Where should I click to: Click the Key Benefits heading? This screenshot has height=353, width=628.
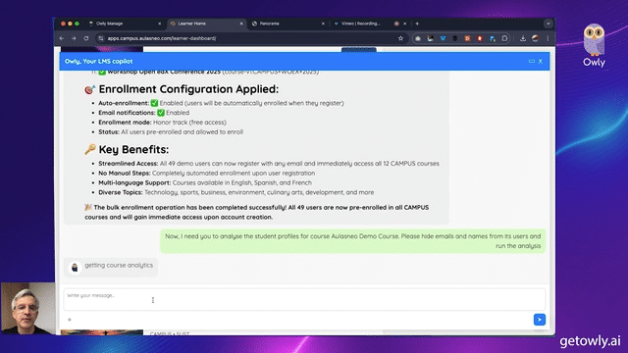click(133, 149)
